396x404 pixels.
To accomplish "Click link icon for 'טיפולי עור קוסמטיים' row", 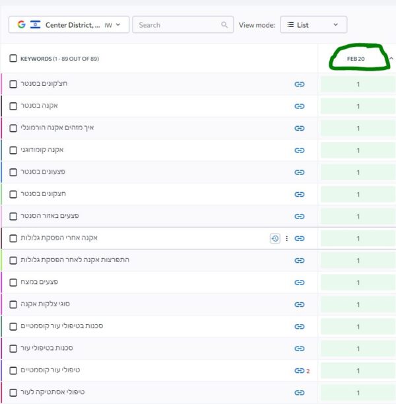I will (x=299, y=370).
